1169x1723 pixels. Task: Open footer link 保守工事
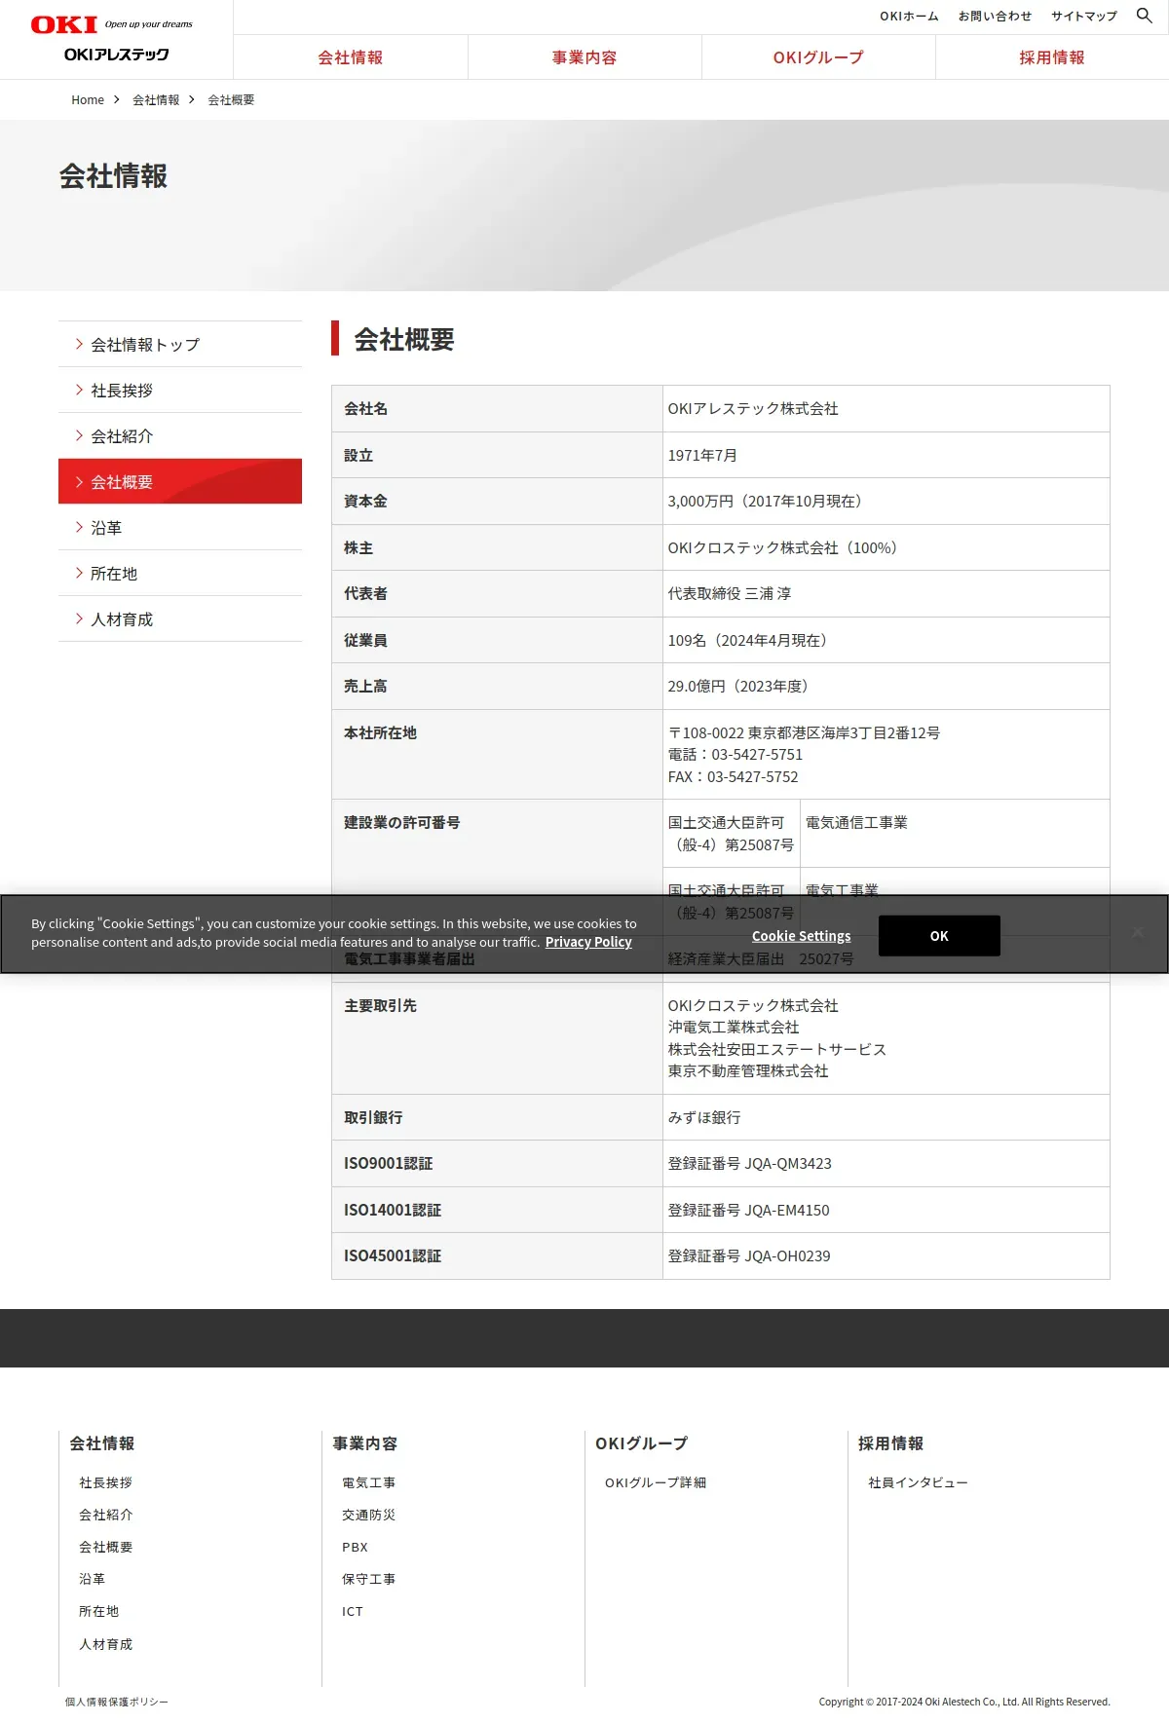point(368,1579)
